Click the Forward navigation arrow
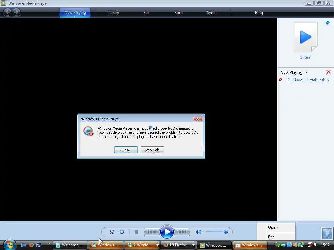 [16, 12]
